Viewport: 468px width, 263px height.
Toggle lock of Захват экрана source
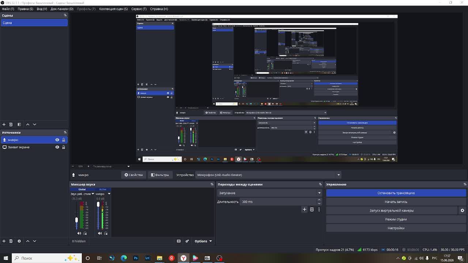click(63, 147)
